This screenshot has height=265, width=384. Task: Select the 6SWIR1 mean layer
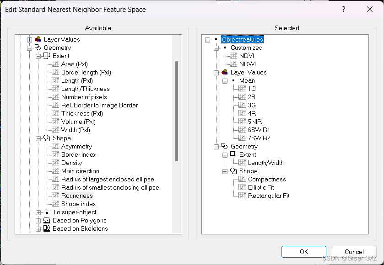point(259,130)
